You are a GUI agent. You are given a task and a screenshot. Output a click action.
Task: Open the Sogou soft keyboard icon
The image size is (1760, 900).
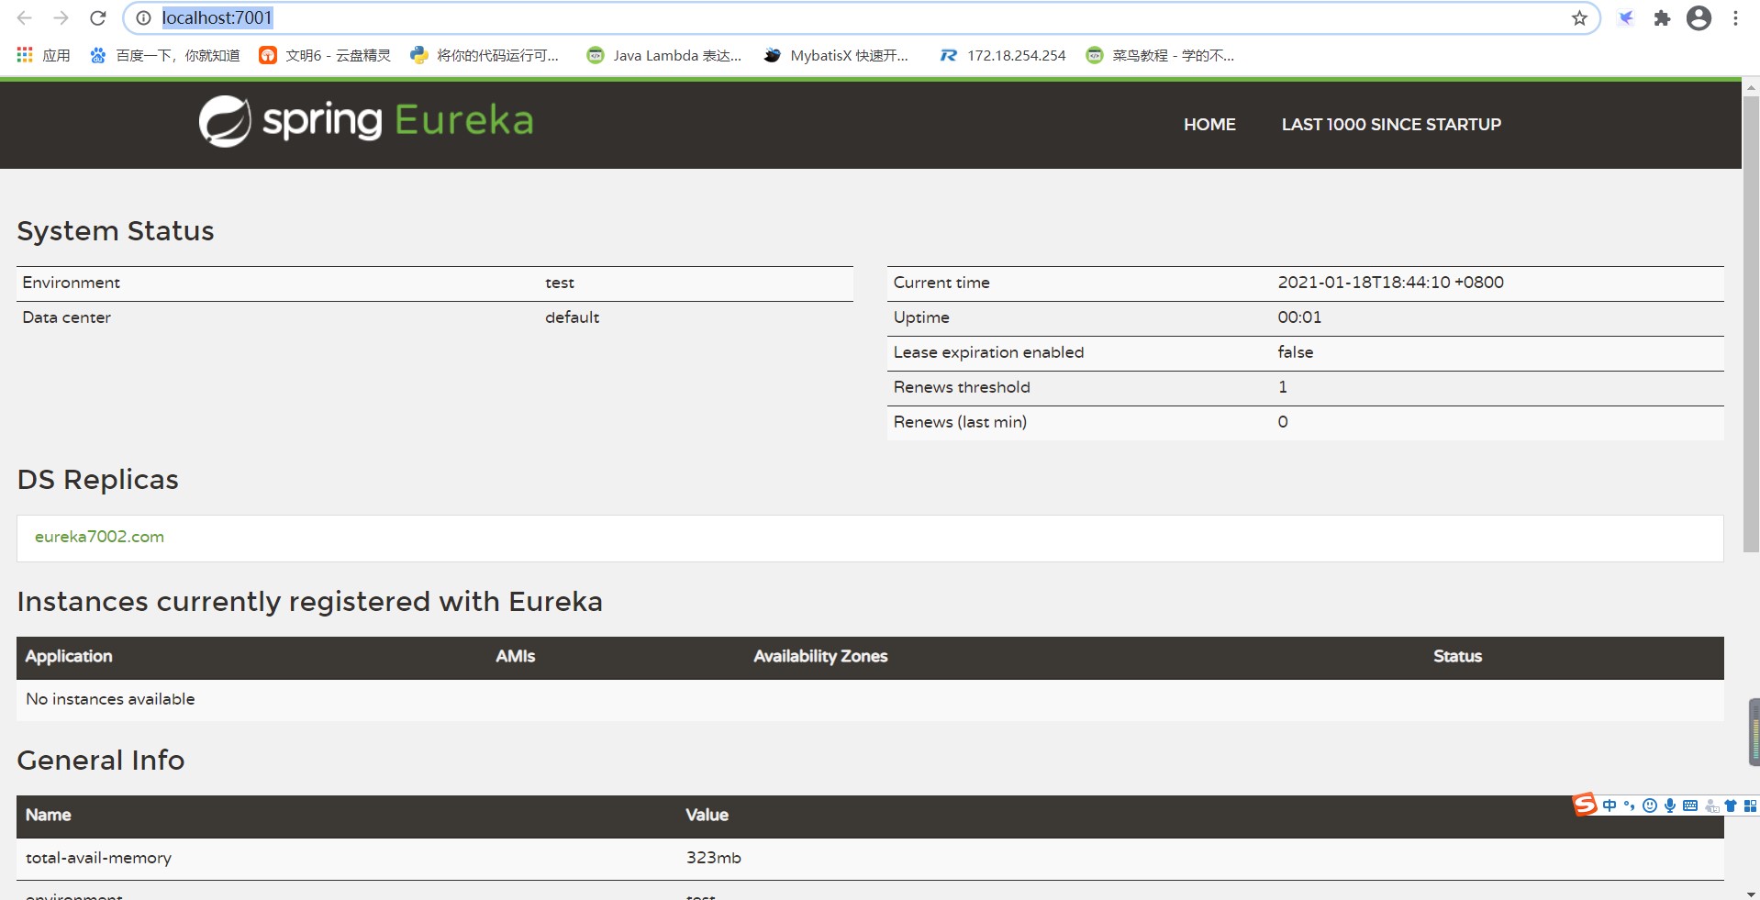pos(1690,806)
